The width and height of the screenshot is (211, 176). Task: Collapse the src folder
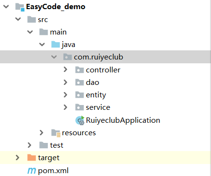tap(18, 19)
